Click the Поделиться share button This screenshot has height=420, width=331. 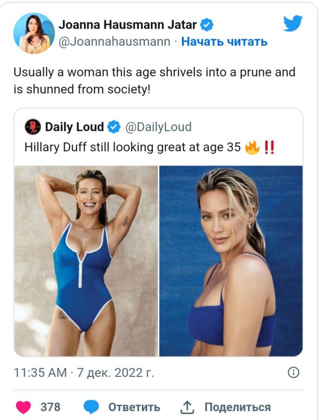(x=237, y=407)
